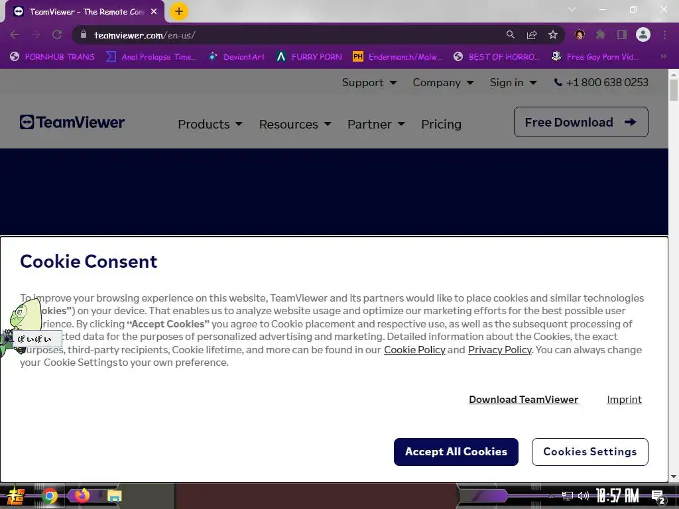Call the +1 800 638 0253 phone link
679x509 pixels.
click(x=601, y=82)
